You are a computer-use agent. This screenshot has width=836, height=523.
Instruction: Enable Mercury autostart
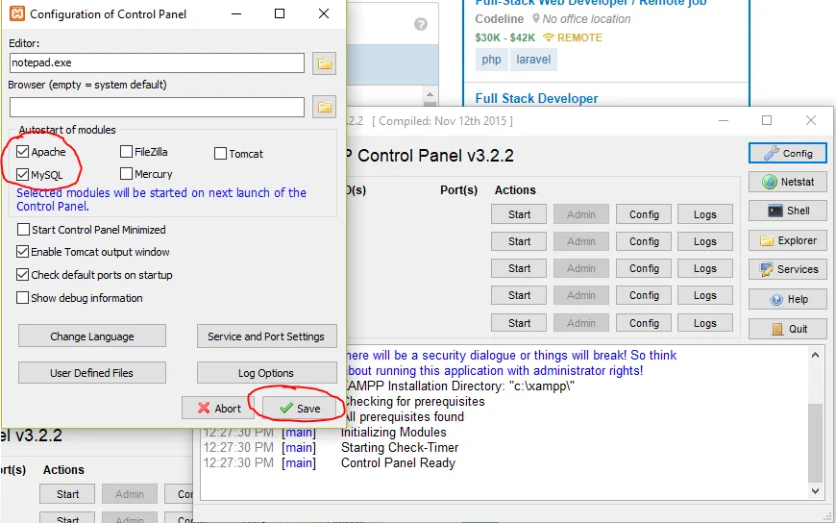coord(126,173)
